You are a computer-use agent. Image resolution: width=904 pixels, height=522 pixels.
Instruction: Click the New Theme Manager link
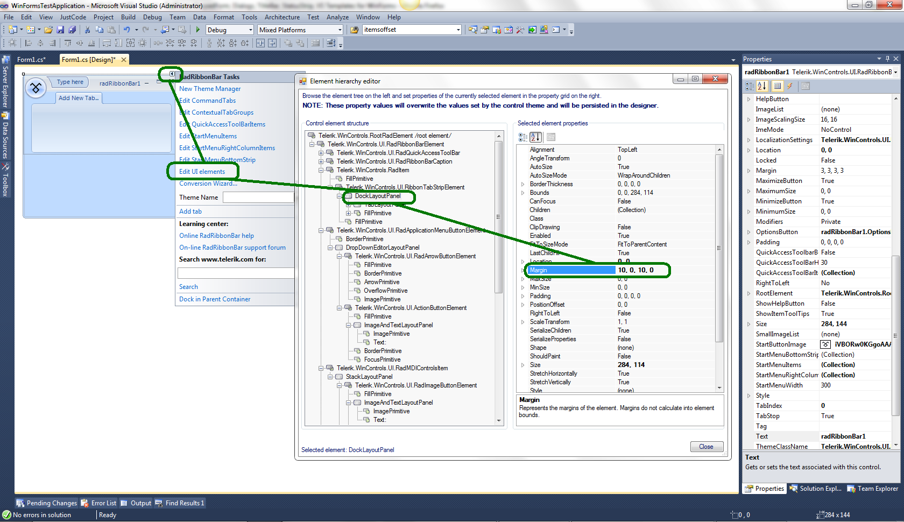(x=210, y=89)
